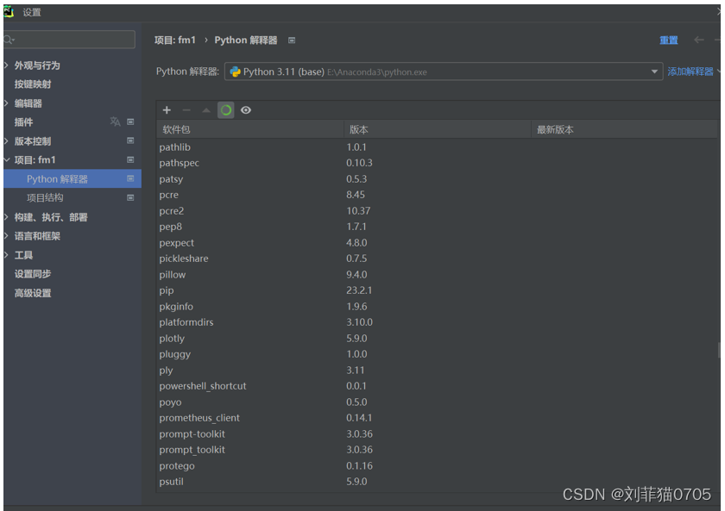This screenshot has height=511, width=725.
Task: Toggle the eye icon to show early releases
Action: [x=246, y=110]
